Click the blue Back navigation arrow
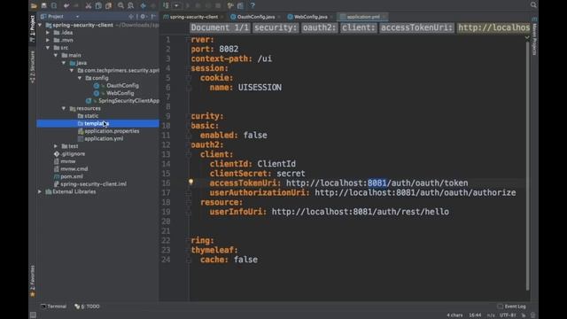This screenshot has height=319, width=567. pyautogui.click(x=144, y=5)
